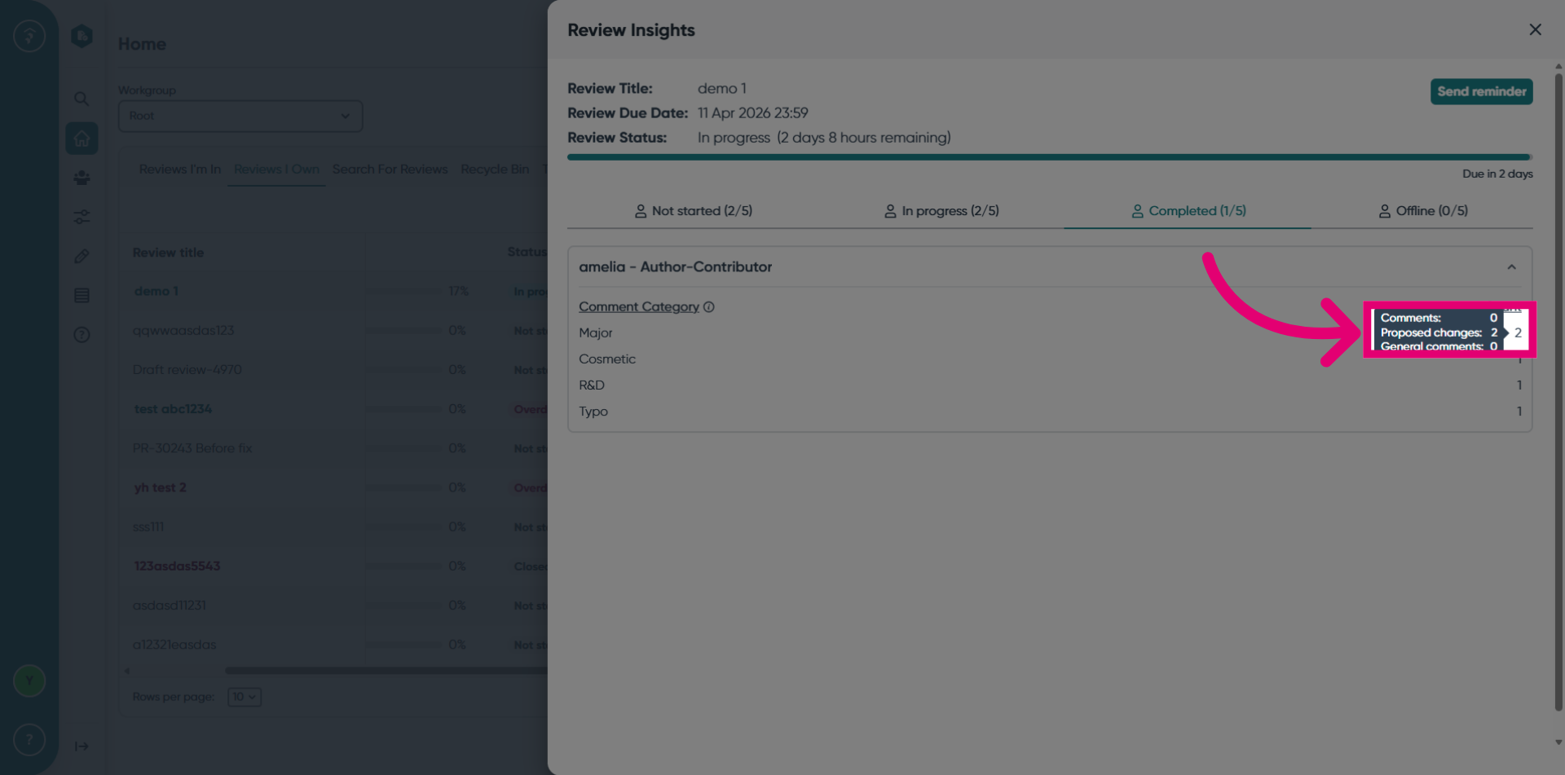Open the Recycle Bin tab
The image size is (1565, 775).
(495, 170)
